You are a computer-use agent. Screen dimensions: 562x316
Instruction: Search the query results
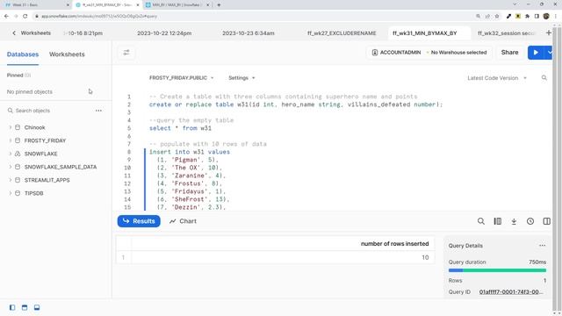481,221
